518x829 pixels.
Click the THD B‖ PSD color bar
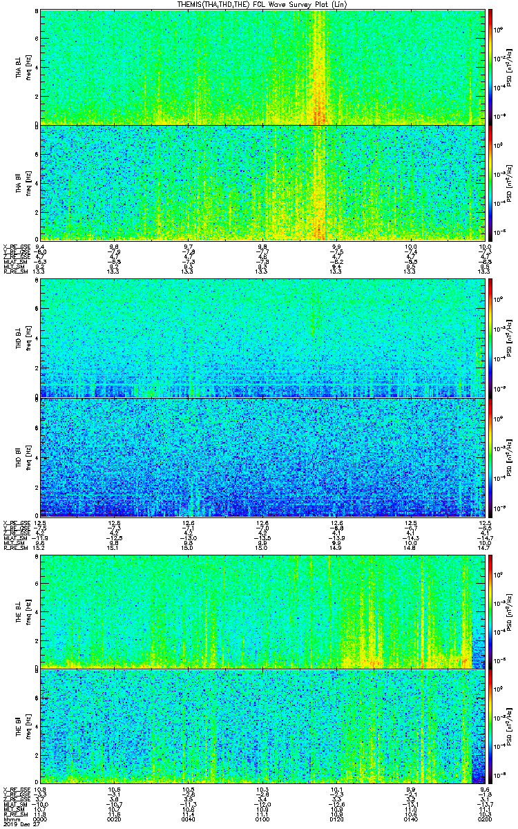point(490,457)
